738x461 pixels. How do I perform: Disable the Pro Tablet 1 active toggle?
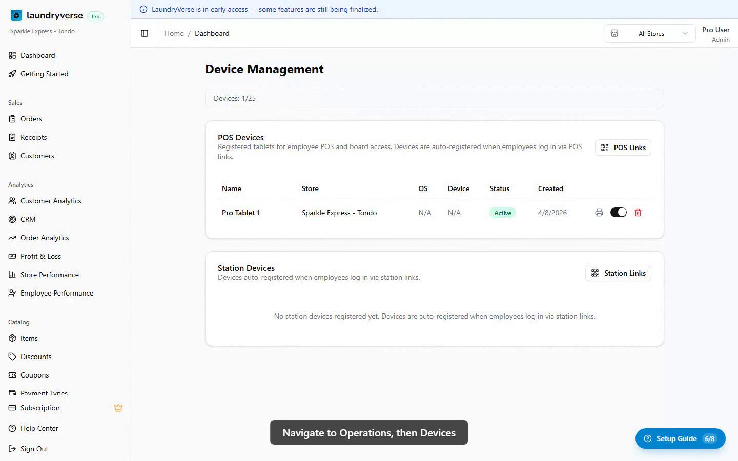pyautogui.click(x=619, y=212)
